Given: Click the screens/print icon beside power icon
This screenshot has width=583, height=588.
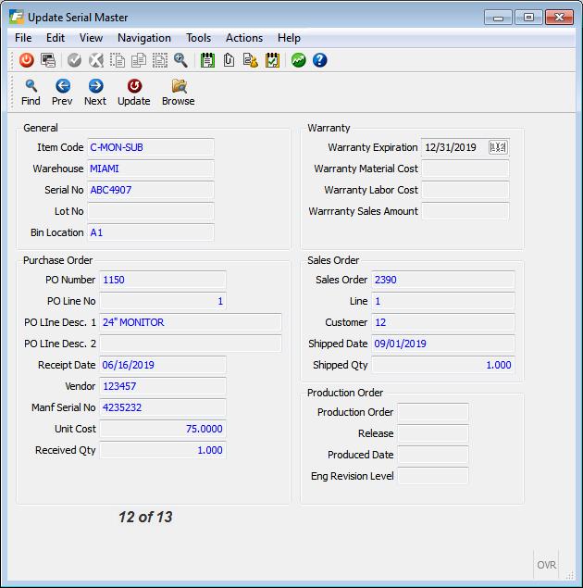Looking at the screenshot, I should [x=48, y=60].
